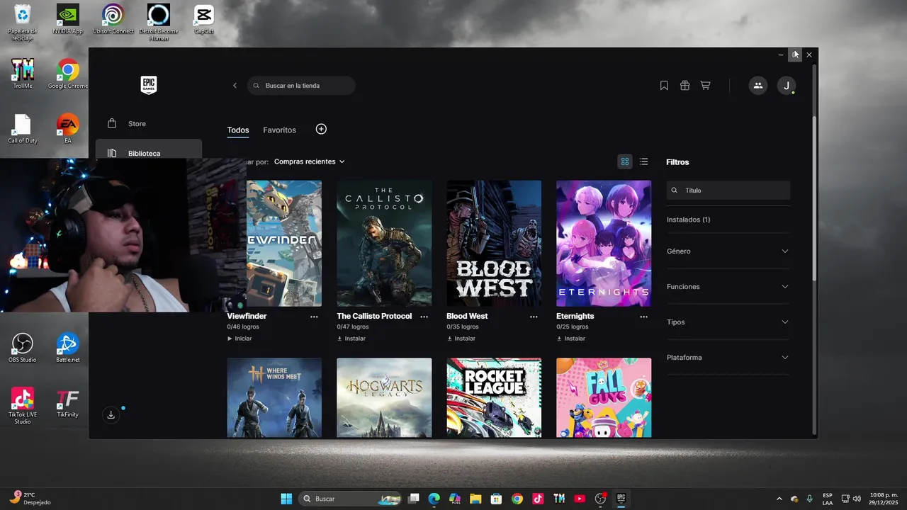This screenshot has width=907, height=510.
Task: Click the Store sidebar item
Action: click(149, 124)
